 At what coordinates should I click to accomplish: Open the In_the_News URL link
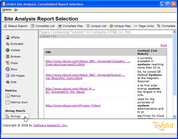(70, 90)
